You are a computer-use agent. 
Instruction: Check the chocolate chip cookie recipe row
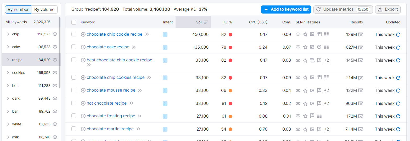click(74, 34)
